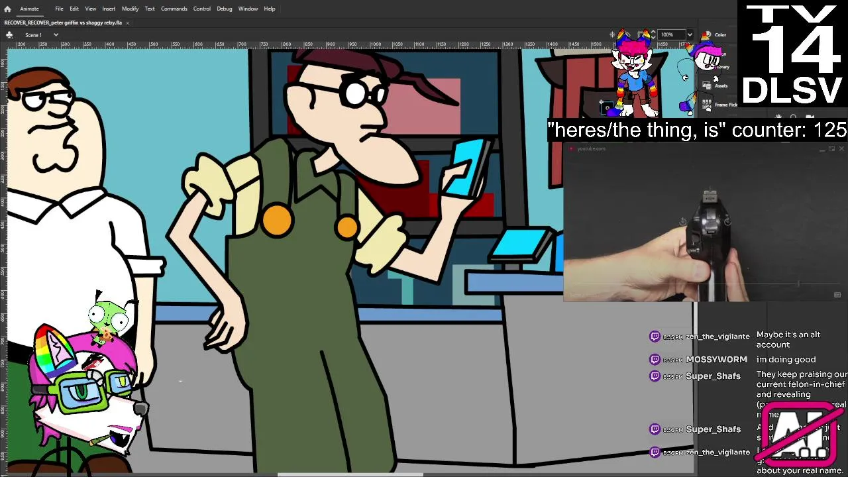Close the peter griffin vs shaggy document tab

(128, 23)
